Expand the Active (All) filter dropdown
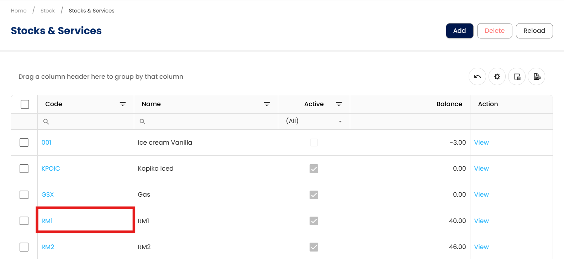 point(340,121)
